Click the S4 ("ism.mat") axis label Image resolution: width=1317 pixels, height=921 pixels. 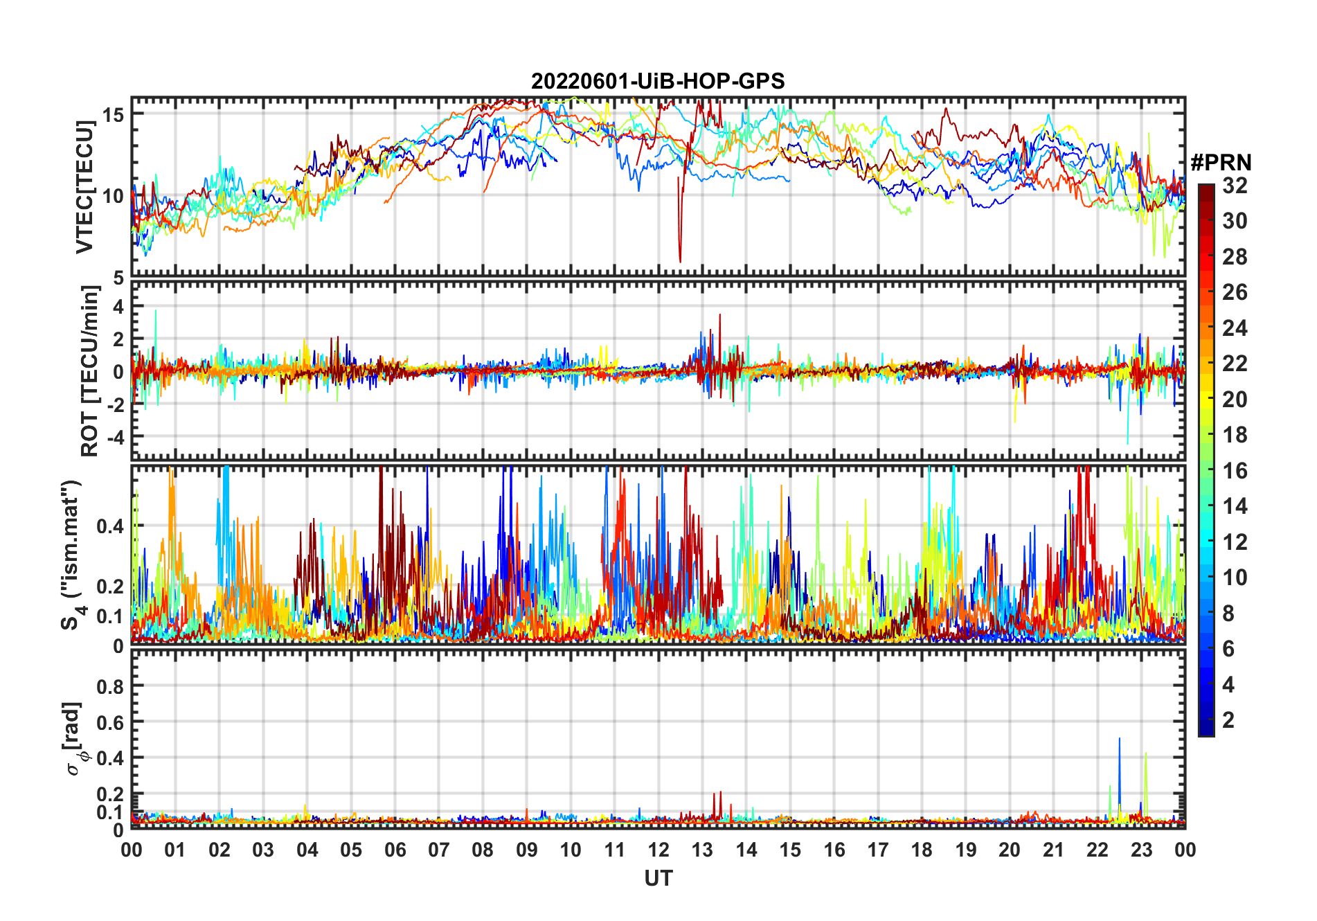coord(71,555)
